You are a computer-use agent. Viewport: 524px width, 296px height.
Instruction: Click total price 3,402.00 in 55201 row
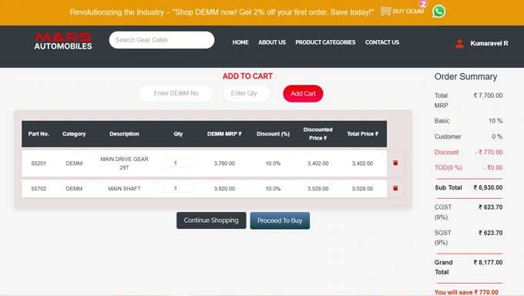(x=362, y=163)
